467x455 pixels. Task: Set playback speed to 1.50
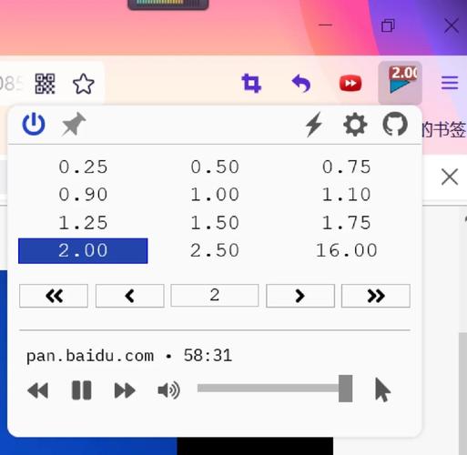coord(215,223)
